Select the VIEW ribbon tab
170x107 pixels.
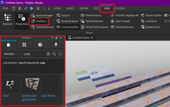107,8
